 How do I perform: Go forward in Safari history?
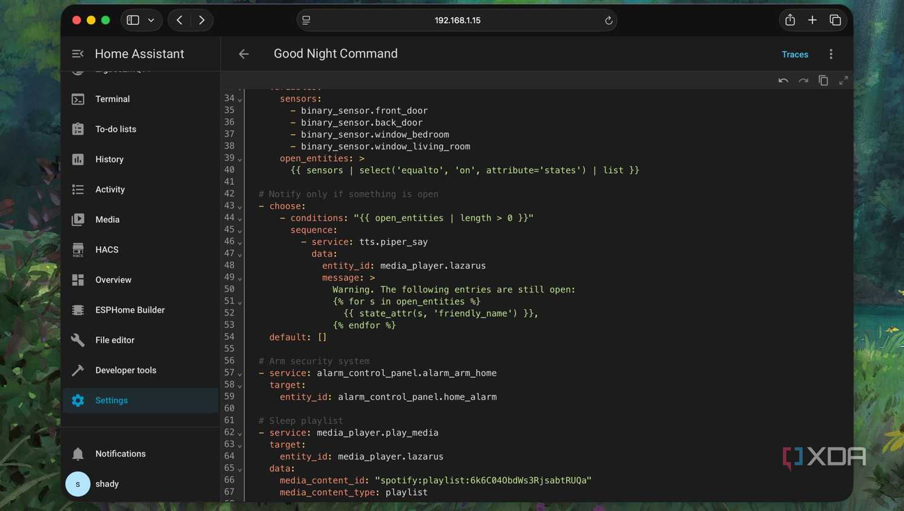point(202,20)
